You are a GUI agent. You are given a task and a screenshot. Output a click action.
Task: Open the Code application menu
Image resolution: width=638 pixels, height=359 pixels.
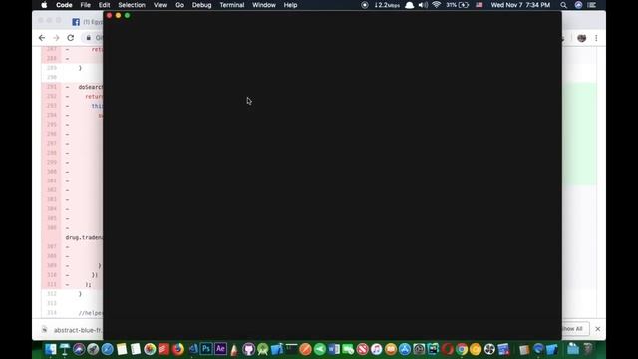click(x=64, y=5)
